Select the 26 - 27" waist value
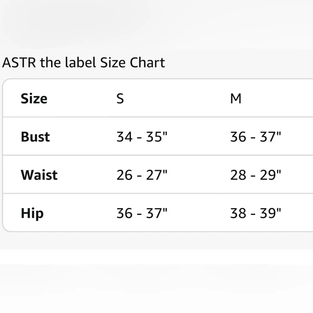The height and width of the screenshot is (313, 313). tap(142, 175)
